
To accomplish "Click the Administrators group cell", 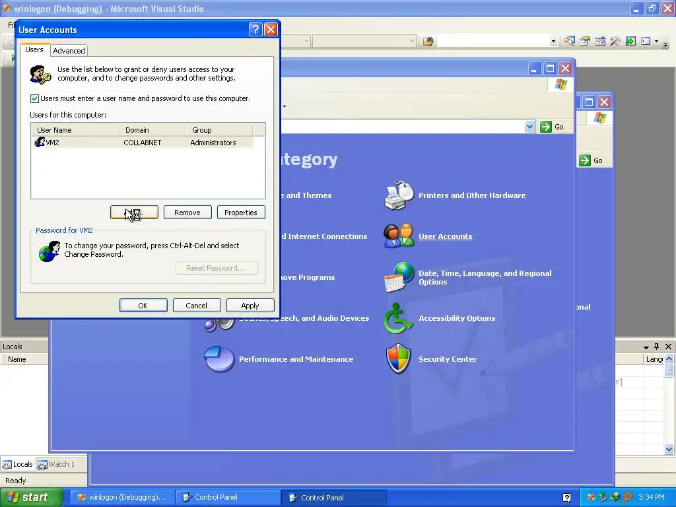I will point(213,143).
